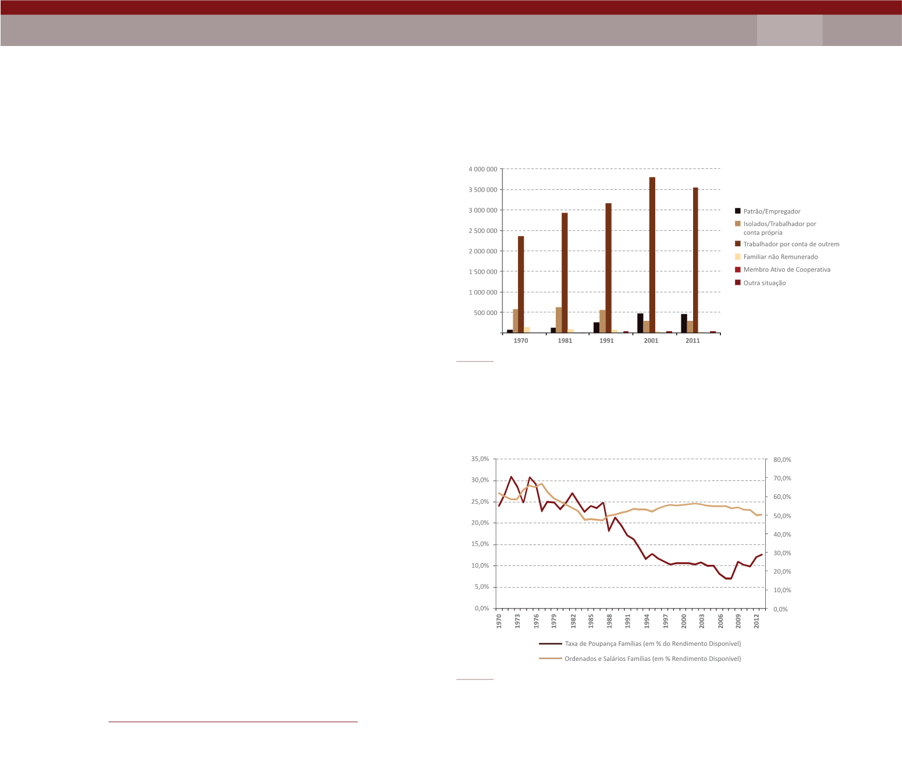Select the 'Familiar não Remunerado' legend label
Viewport: 902px width, 757px height.
(780, 257)
